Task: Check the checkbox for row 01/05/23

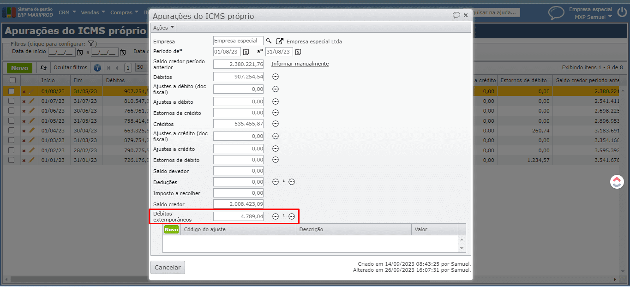Action: pos(12,120)
